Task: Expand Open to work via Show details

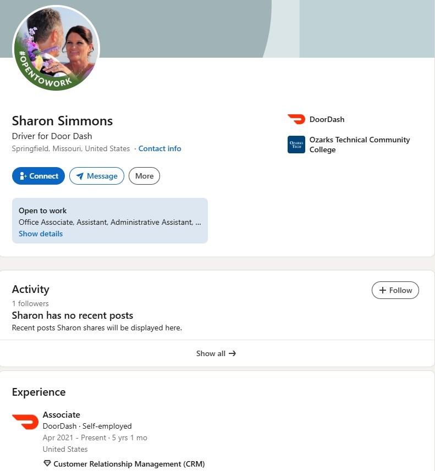Action: point(41,234)
